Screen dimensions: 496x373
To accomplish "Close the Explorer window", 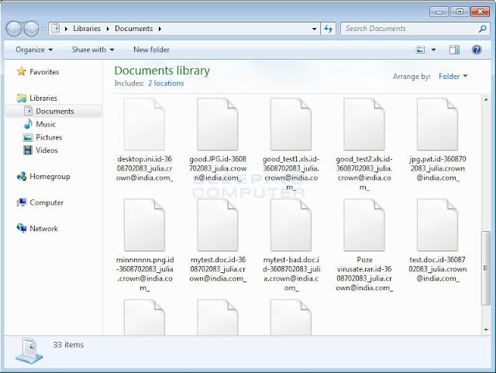I will point(480,12).
